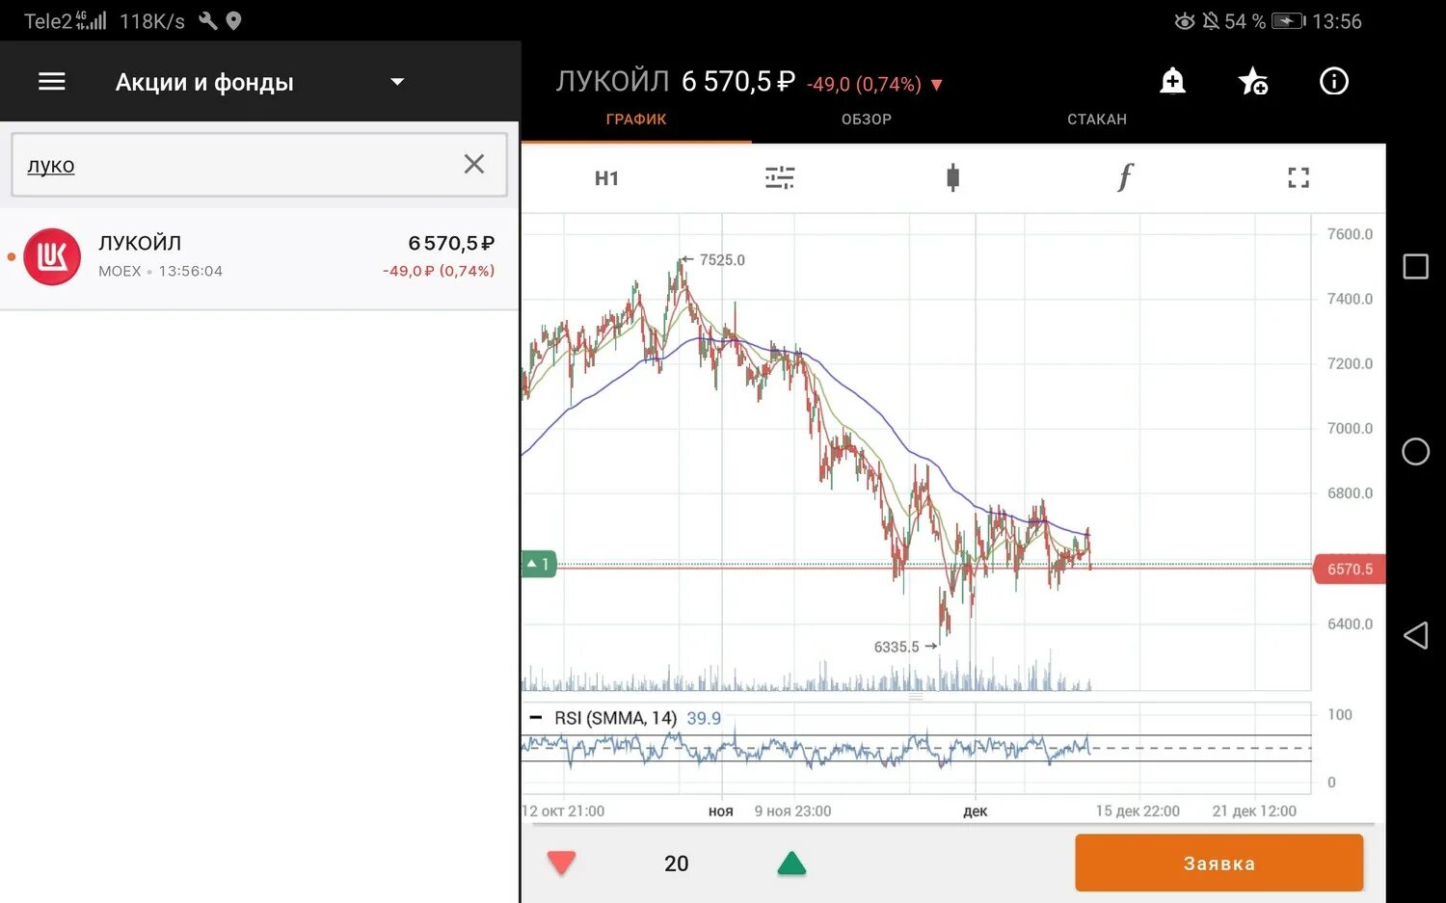The height and width of the screenshot is (903, 1446).
Task: Tap the 9 ноя 23:00 time axis label
Action: pos(792,811)
